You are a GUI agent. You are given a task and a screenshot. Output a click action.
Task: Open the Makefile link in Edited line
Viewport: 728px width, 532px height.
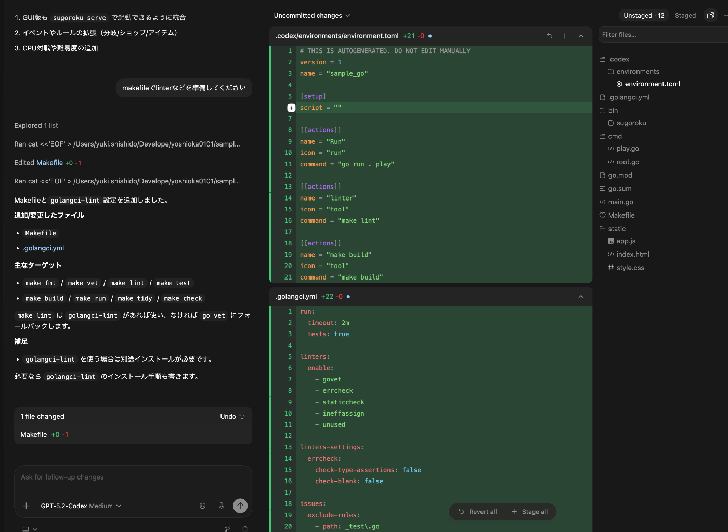tap(49, 163)
